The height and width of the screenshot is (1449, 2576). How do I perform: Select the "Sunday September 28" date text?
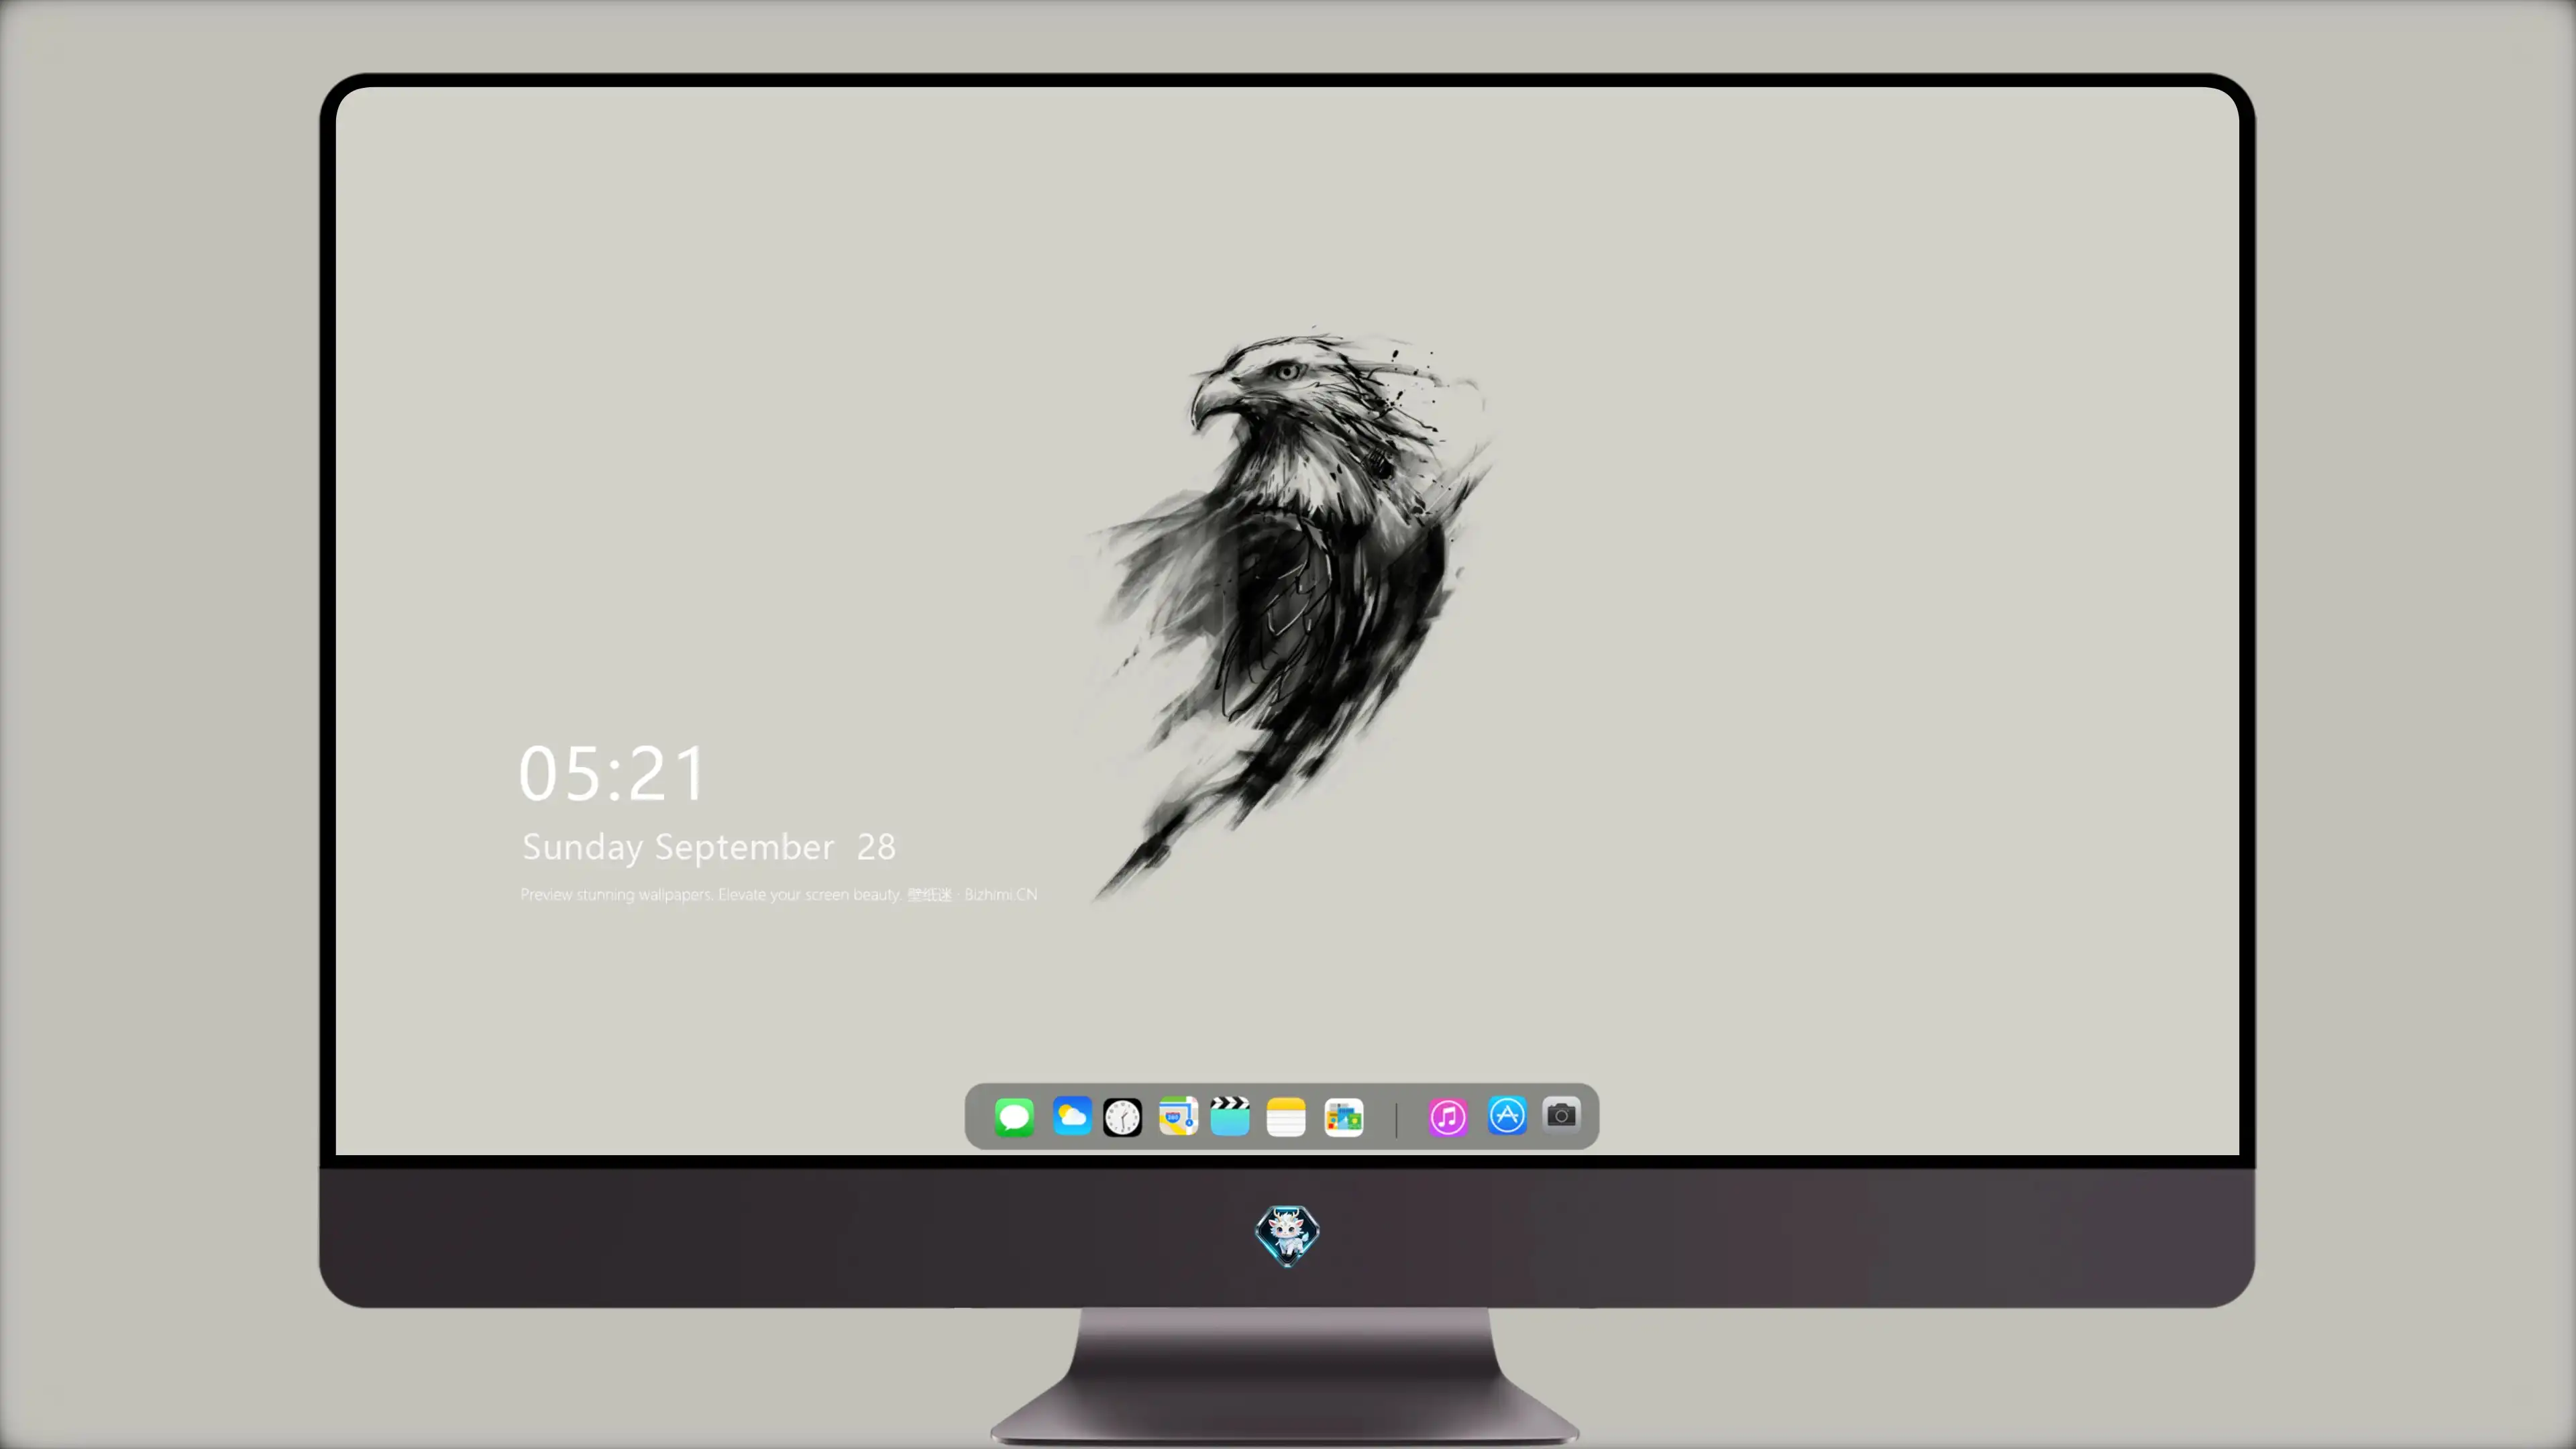(x=709, y=847)
